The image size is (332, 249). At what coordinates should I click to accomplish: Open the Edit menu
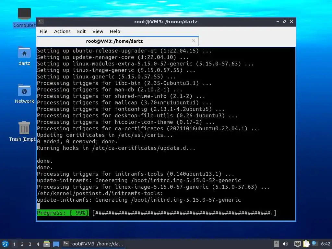pyautogui.click(x=81, y=31)
